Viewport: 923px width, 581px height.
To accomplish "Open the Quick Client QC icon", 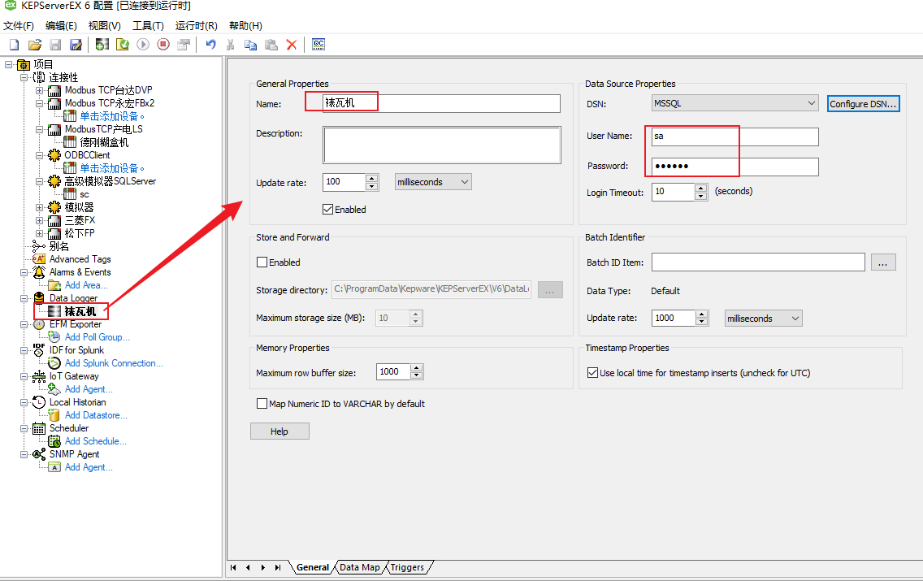I will pos(318,45).
